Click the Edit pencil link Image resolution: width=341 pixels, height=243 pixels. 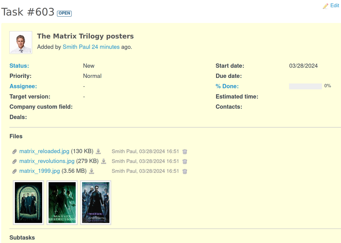coord(331,6)
